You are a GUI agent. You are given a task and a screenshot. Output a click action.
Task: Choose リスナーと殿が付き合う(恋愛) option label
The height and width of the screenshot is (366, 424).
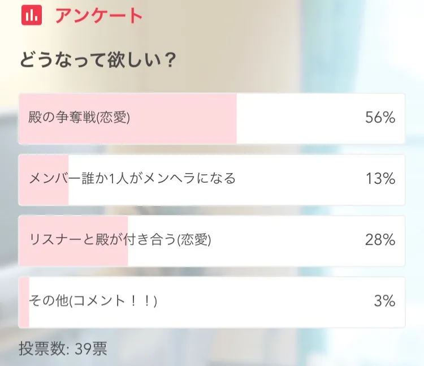pyautogui.click(x=120, y=240)
